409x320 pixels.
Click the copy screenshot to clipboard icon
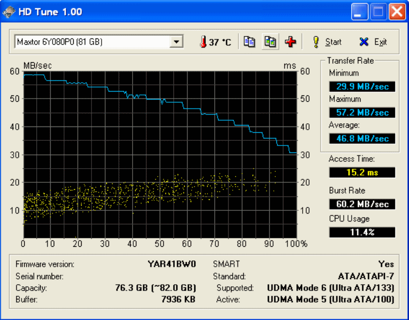tap(270, 42)
